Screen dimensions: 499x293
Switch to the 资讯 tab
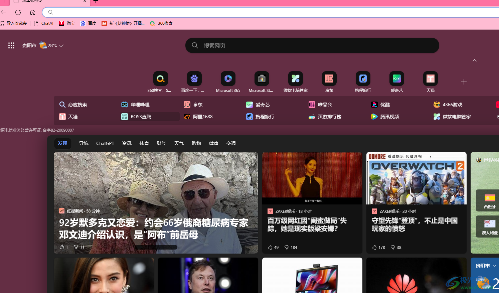(127, 143)
